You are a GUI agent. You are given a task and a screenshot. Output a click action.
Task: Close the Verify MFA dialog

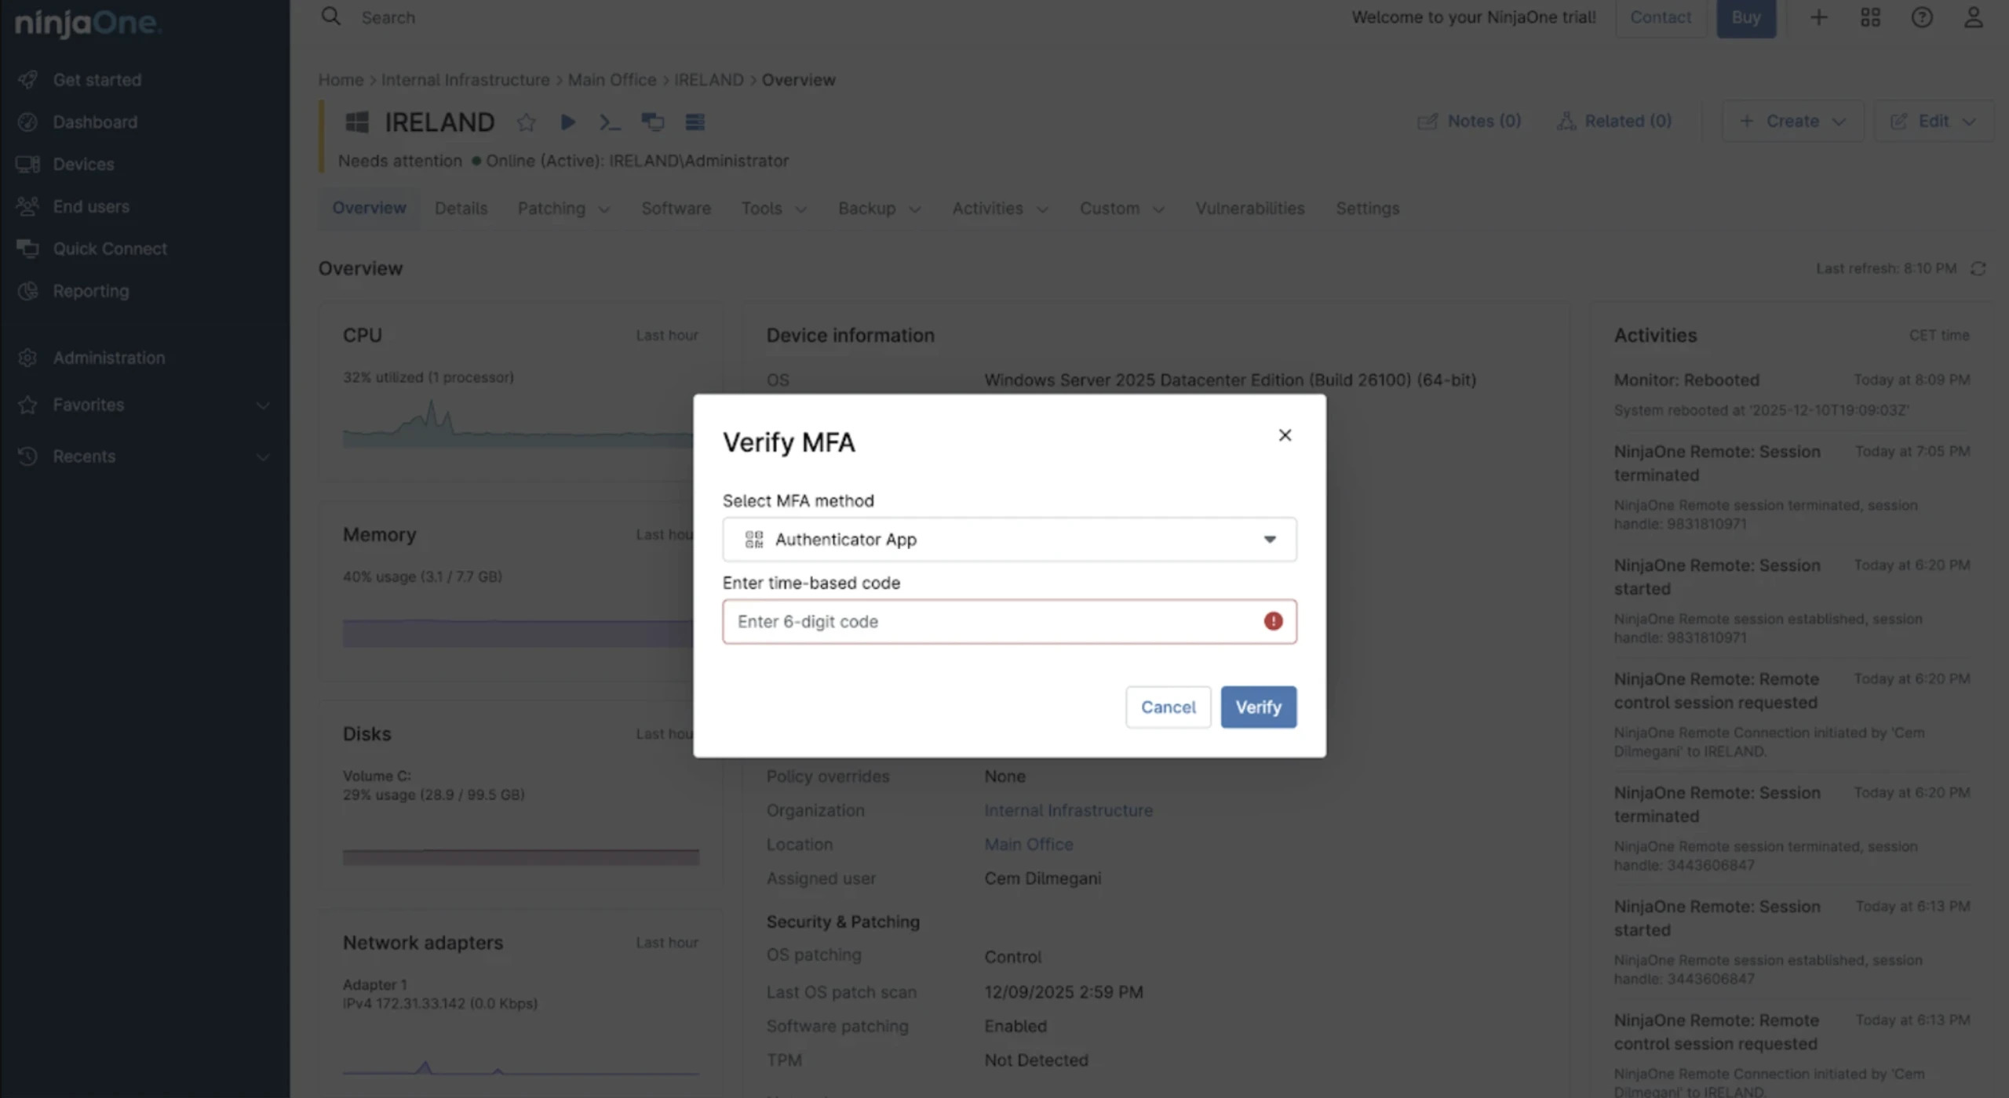point(1285,435)
